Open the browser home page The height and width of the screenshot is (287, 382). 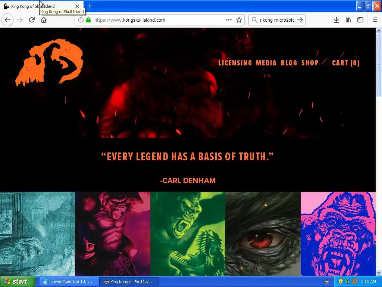click(x=44, y=20)
